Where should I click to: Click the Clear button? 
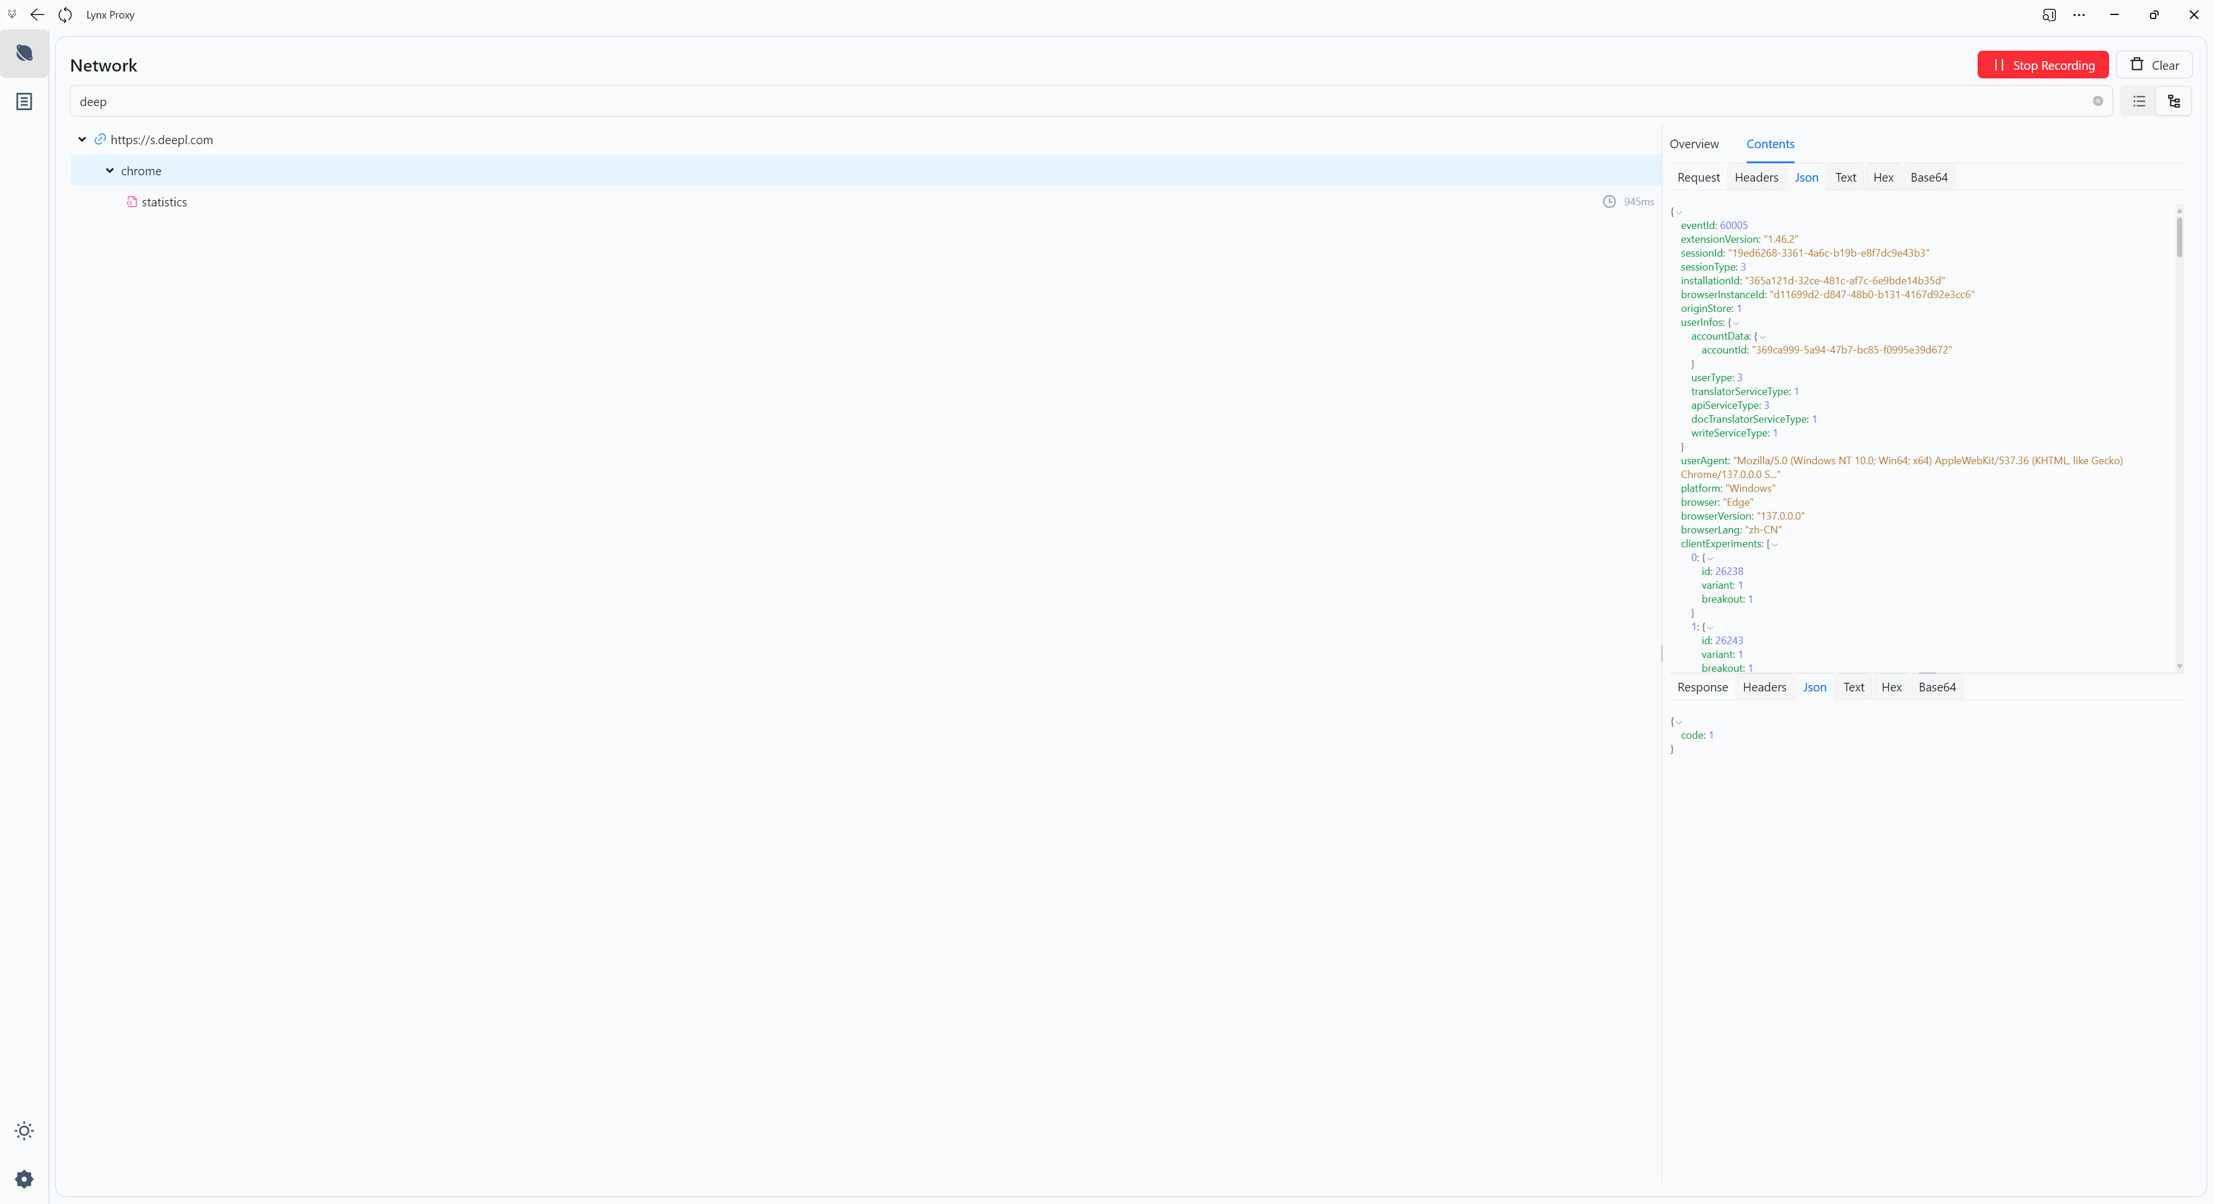pos(2154,65)
